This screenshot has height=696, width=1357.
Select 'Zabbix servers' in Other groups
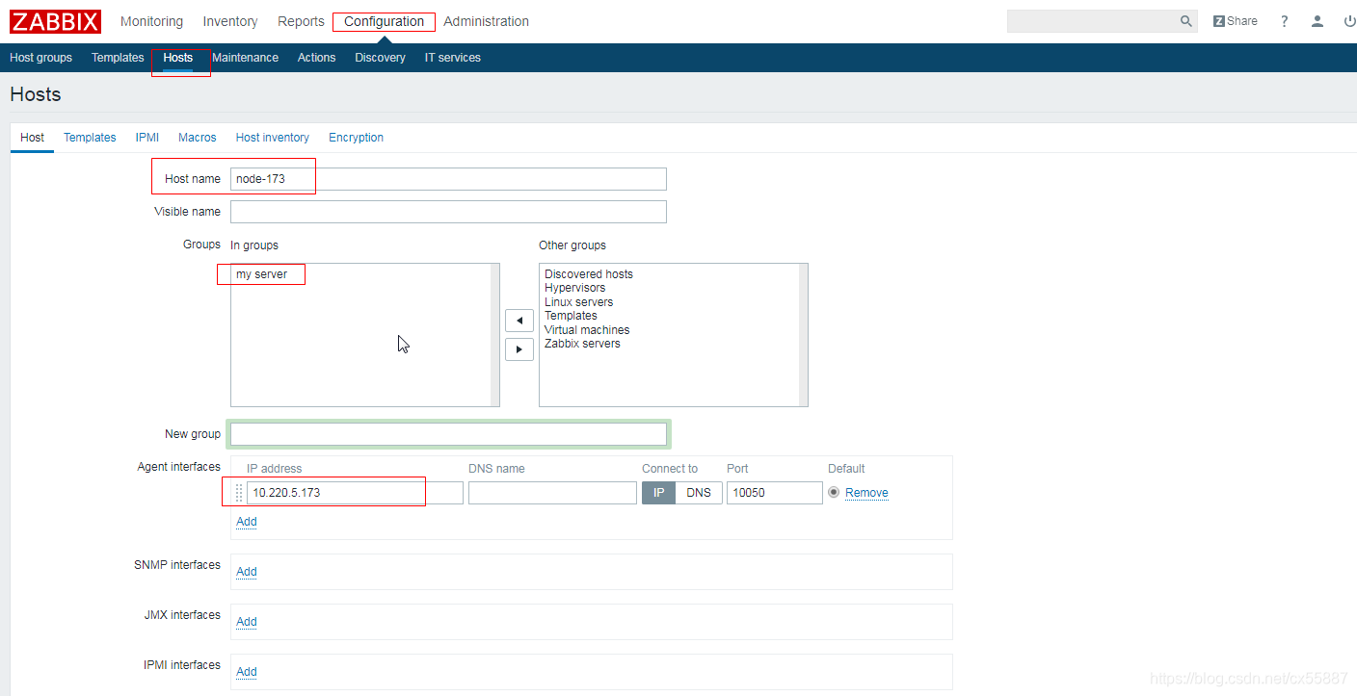tap(582, 344)
